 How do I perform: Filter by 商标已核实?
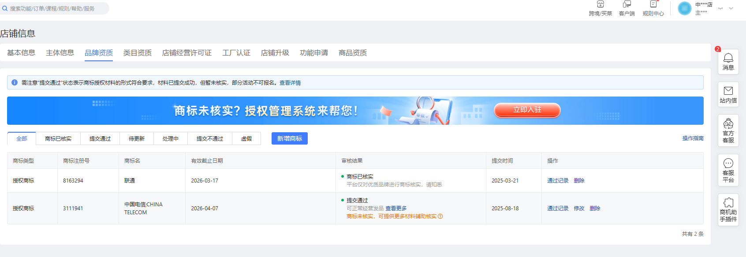click(x=58, y=139)
